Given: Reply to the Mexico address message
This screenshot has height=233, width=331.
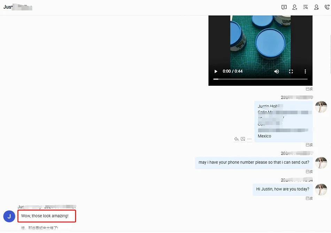Looking at the screenshot, I should (x=236, y=139).
